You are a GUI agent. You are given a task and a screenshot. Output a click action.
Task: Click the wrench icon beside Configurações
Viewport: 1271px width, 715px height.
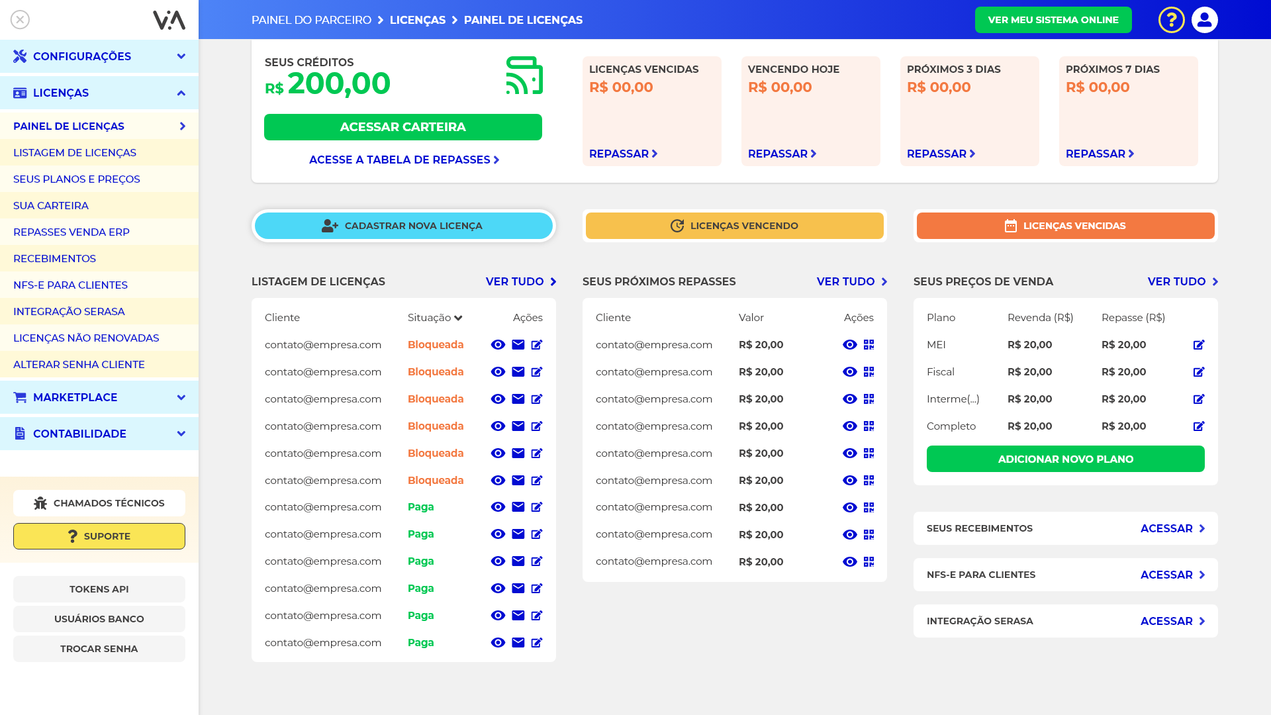click(20, 56)
